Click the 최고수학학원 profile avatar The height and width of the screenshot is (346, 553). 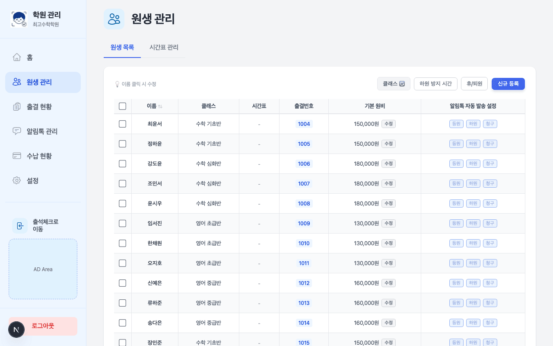pyautogui.click(x=18, y=19)
